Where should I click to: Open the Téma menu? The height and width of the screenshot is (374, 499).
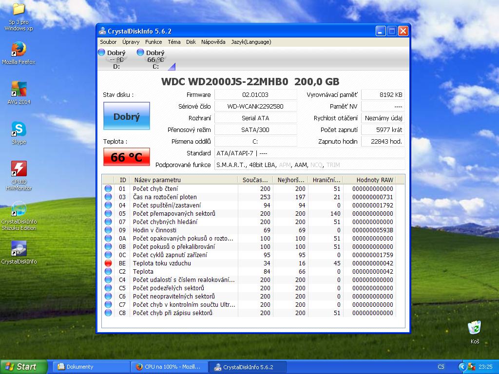click(x=174, y=42)
